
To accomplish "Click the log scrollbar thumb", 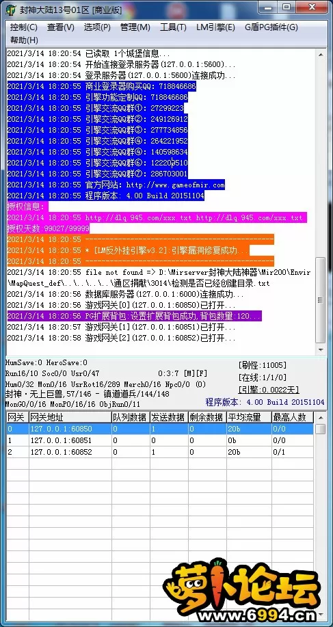I will 321,300.
